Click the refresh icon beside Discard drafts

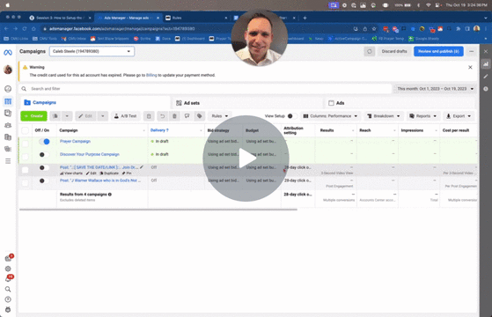point(370,51)
